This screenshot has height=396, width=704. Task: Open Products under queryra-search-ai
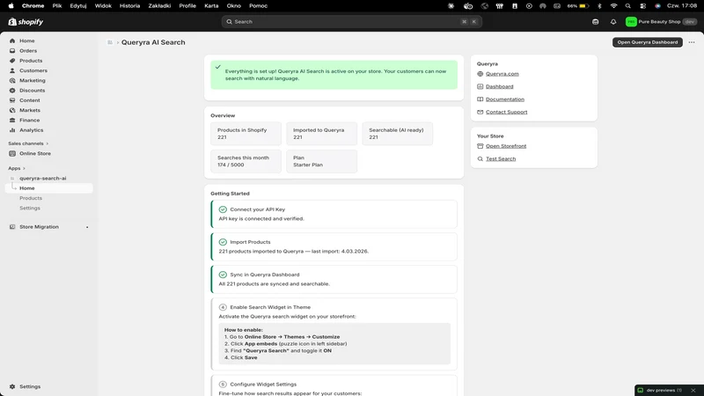coord(31,198)
